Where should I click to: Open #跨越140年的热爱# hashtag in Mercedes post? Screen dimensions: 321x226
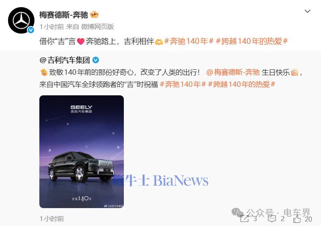[x=252, y=41]
